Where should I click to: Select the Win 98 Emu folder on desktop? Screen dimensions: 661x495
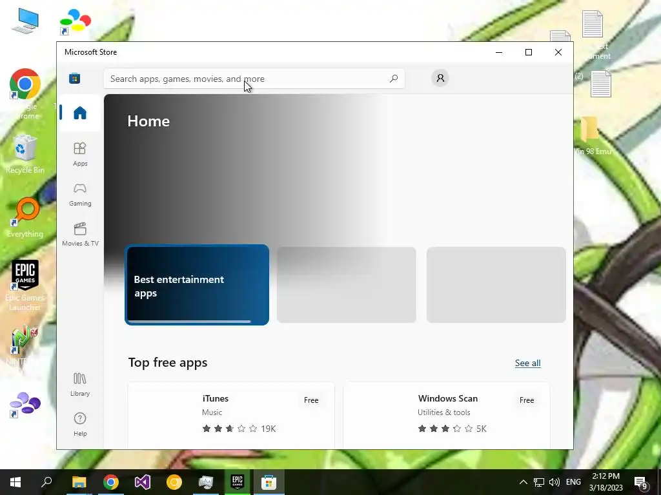(592, 135)
